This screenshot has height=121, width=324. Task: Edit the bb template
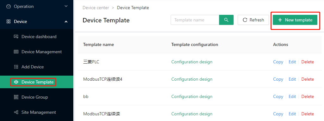pyautogui.click(x=292, y=96)
